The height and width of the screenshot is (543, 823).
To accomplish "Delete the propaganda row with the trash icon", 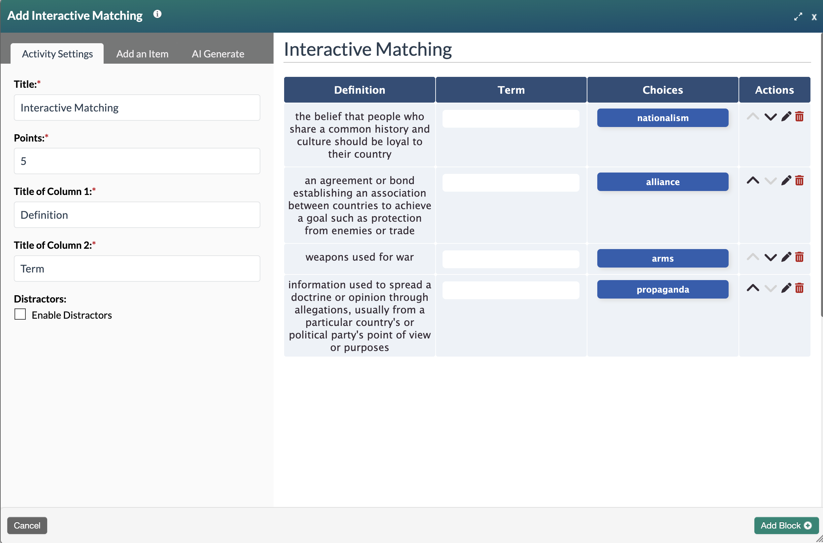I will pos(799,288).
